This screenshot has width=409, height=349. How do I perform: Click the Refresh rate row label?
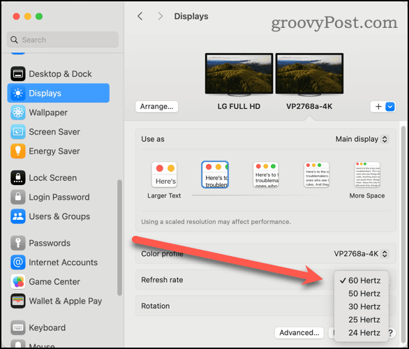coord(162,280)
